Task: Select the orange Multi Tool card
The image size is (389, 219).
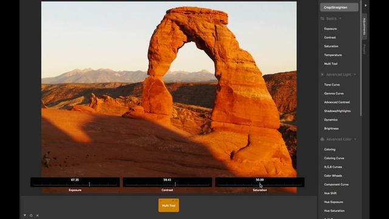Action: tap(169, 206)
